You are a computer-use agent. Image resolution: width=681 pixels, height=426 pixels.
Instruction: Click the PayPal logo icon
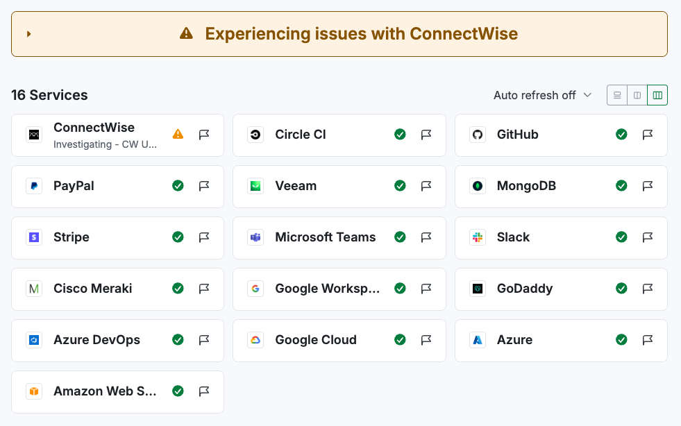pyautogui.click(x=34, y=186)
